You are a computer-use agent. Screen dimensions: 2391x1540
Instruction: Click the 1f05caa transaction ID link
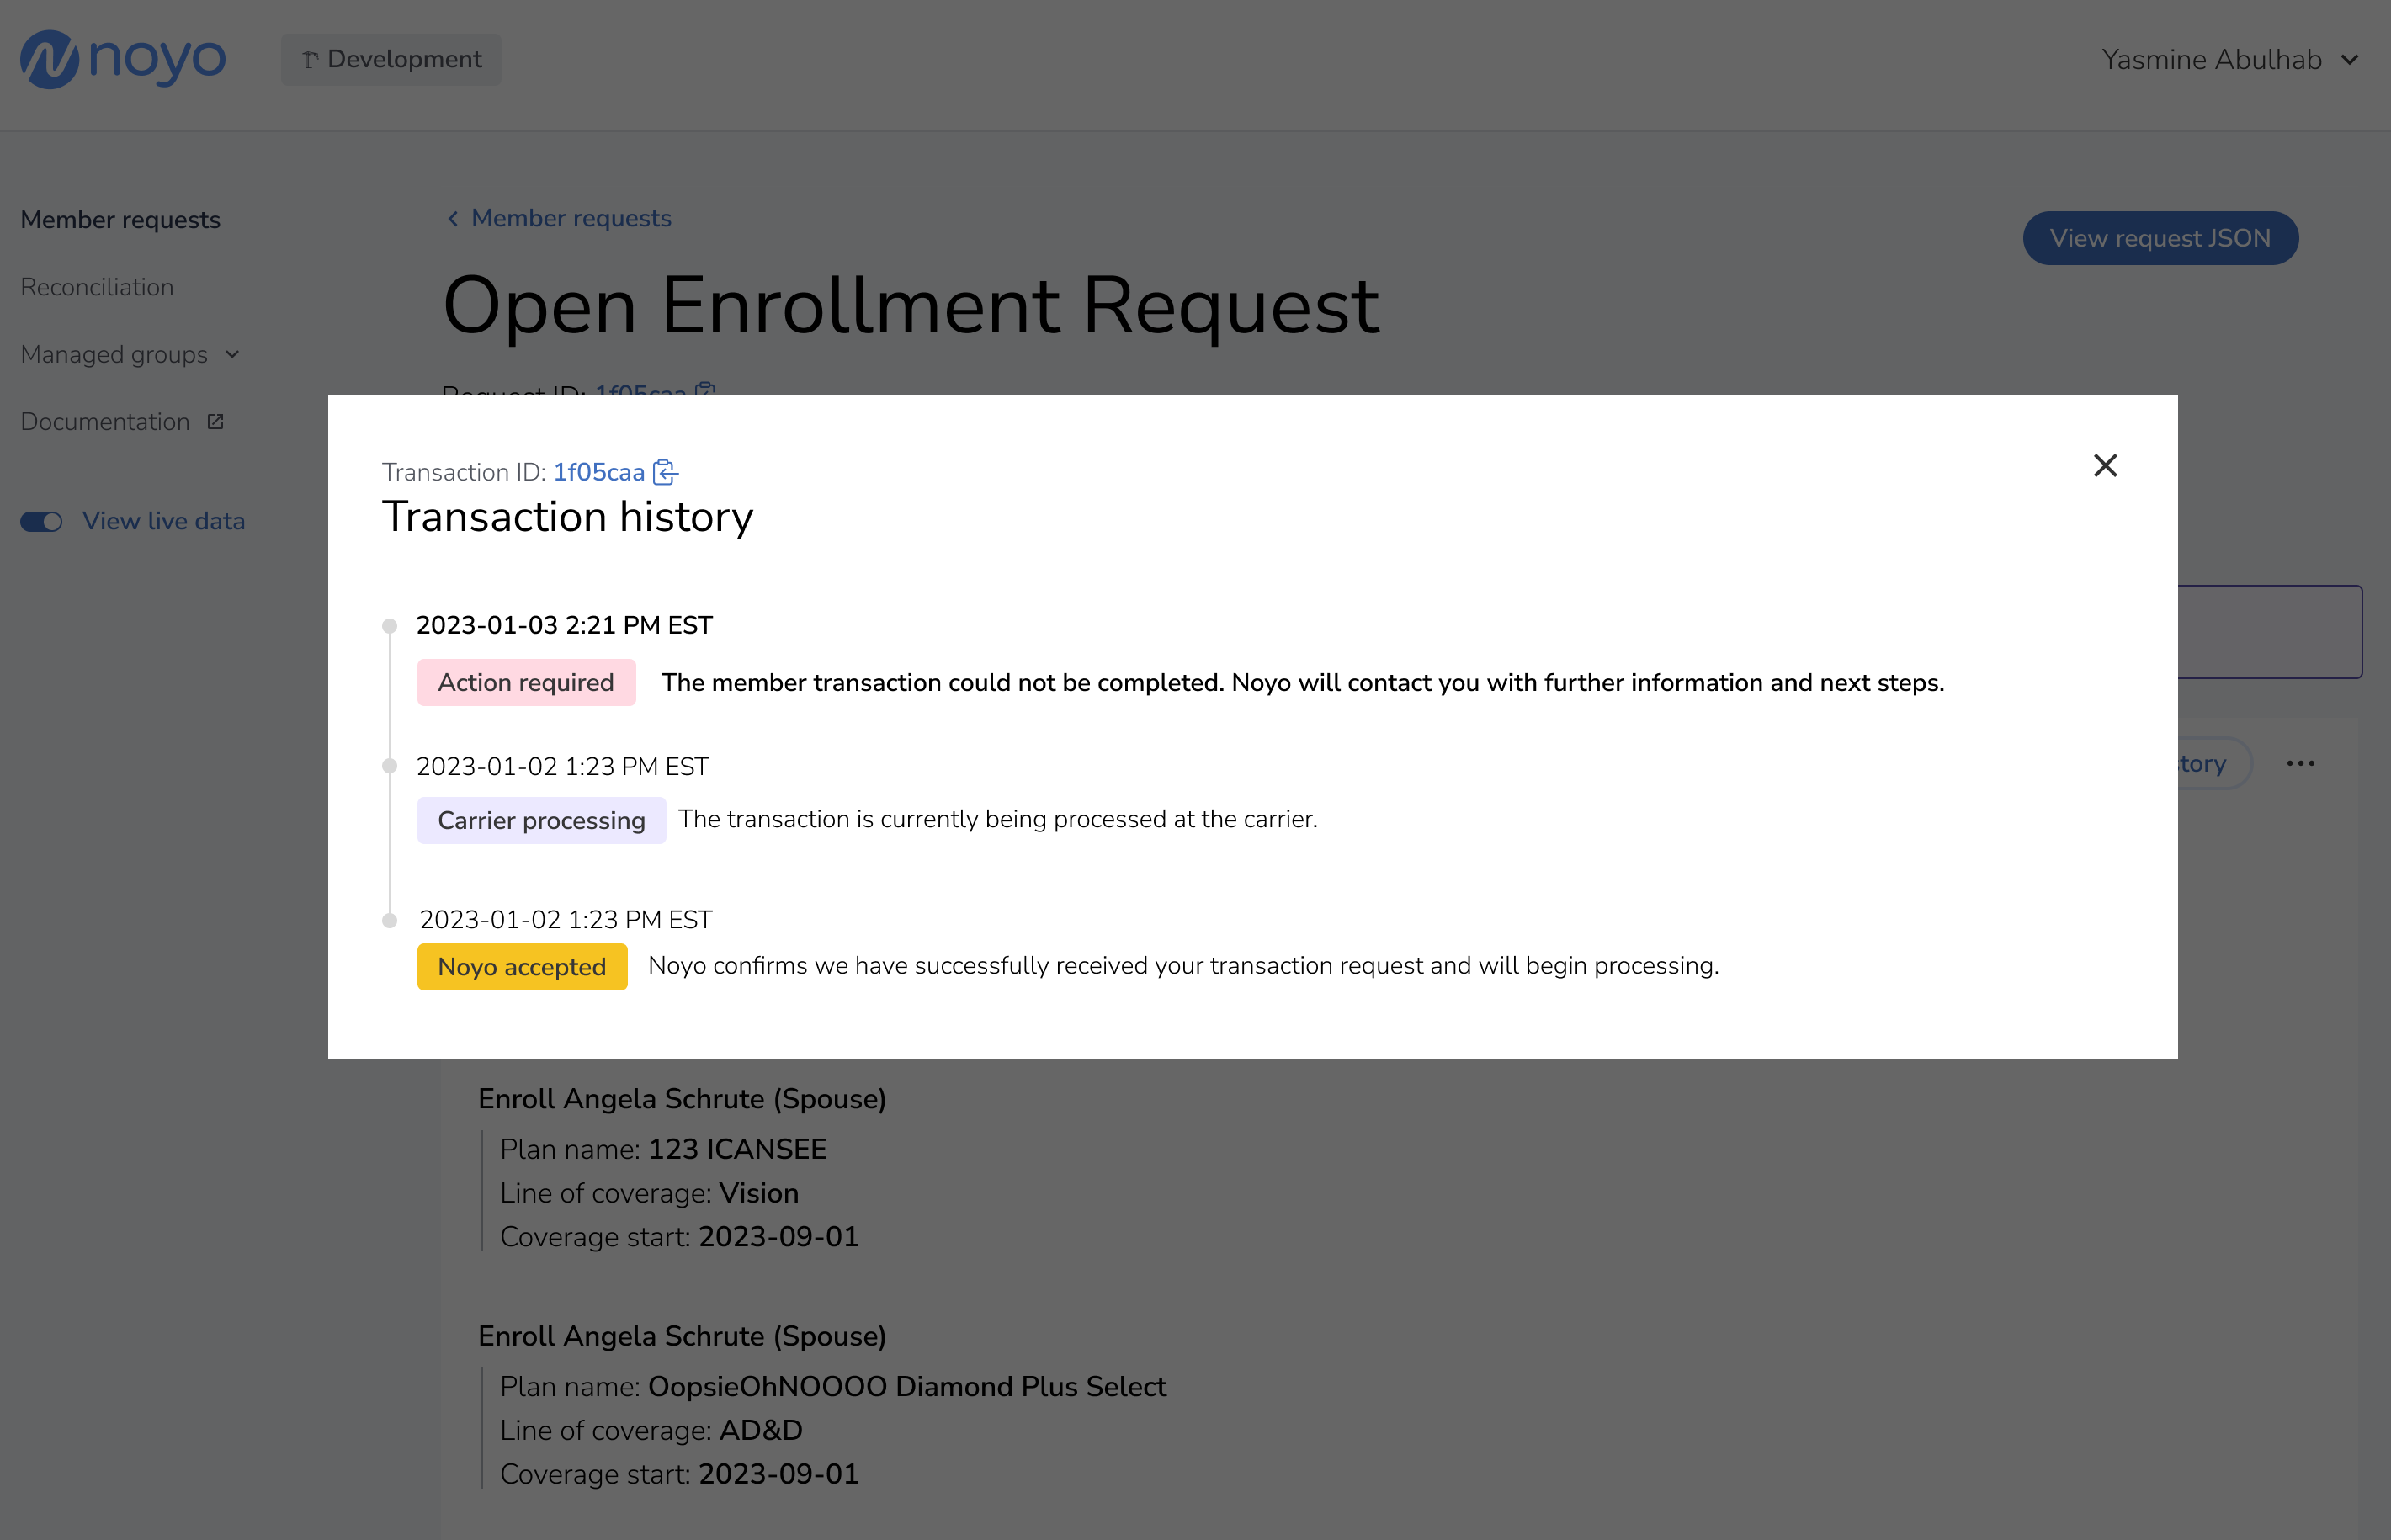[x=599, y=472]
